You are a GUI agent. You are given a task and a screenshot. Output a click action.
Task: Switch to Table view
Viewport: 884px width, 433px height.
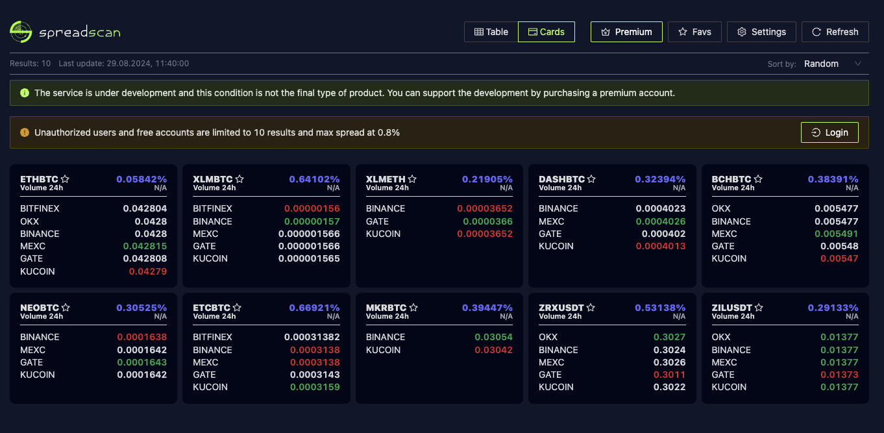pos(491,32)
